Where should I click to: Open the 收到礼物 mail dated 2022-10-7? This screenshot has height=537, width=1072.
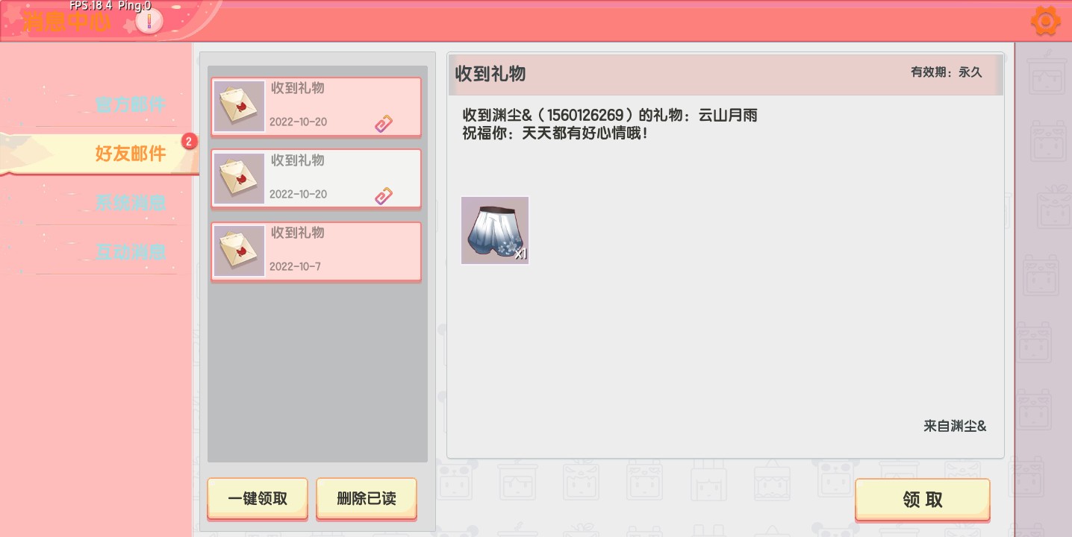coord(317,251)
